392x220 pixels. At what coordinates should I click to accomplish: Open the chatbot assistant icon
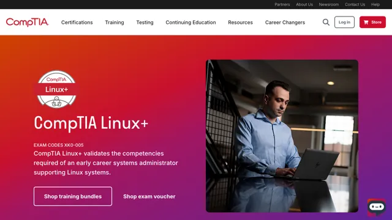(377, 207)
